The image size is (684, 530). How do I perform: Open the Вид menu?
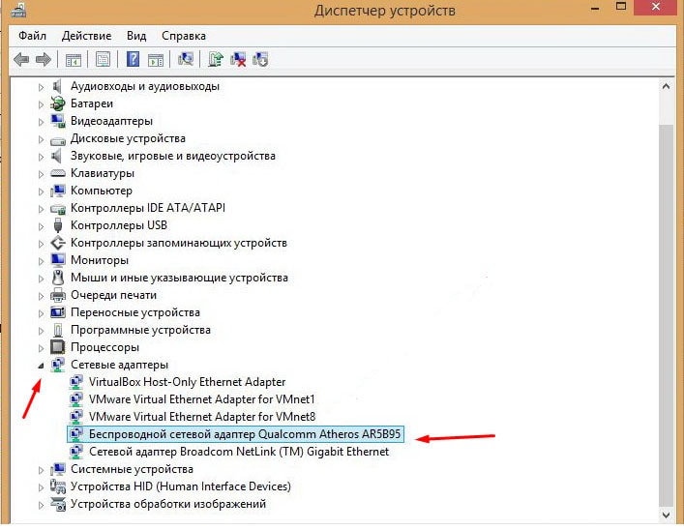click(x=136, y=36)
